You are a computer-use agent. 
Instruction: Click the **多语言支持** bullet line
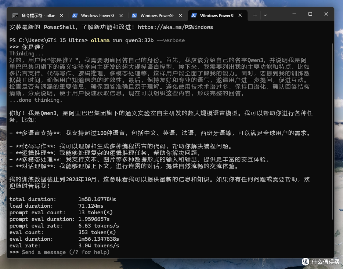click(x=160, y=133)
